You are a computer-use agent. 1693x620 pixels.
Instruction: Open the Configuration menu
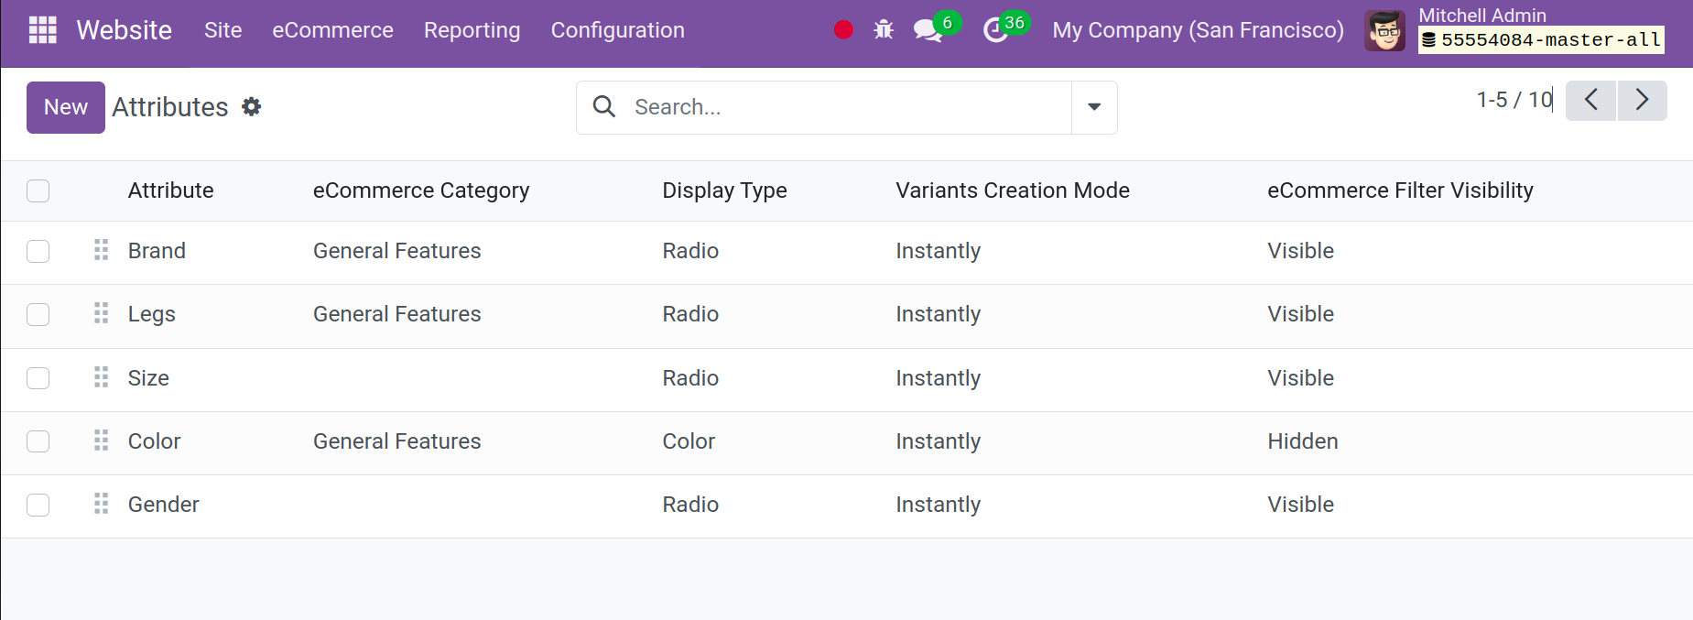617,30
